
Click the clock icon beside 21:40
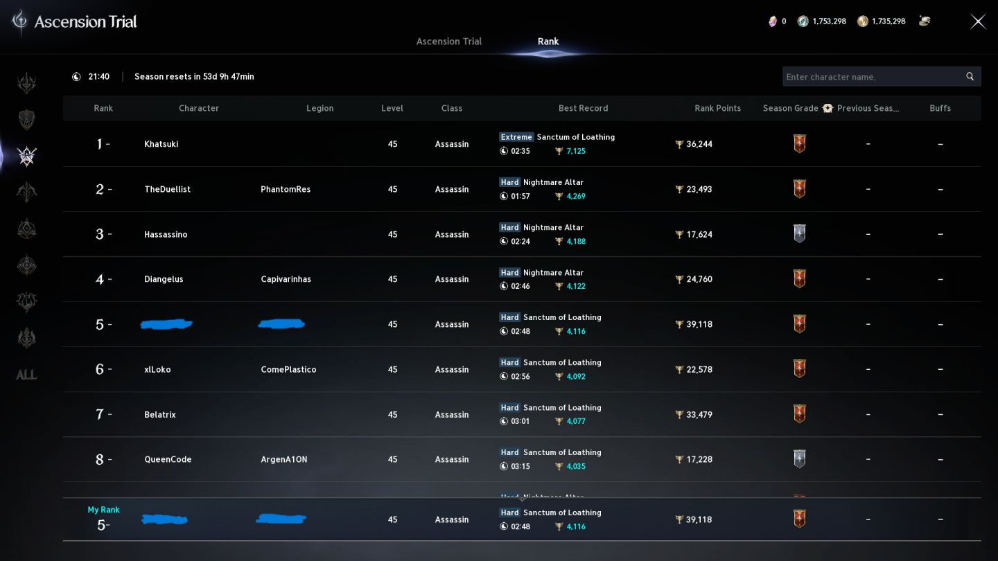click(76, 77)
